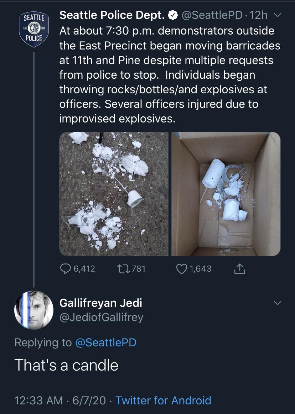The height and width of the screenshot is (414, 295).
Task: Click the verified checkmark badge
Action: pos(173,15)
